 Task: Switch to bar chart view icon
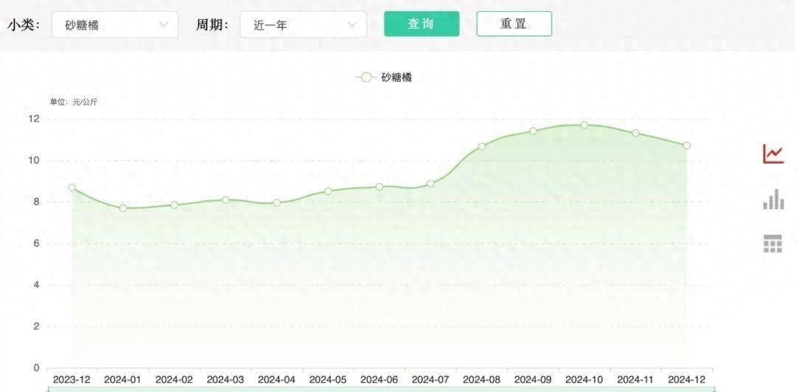pos(773,199)
